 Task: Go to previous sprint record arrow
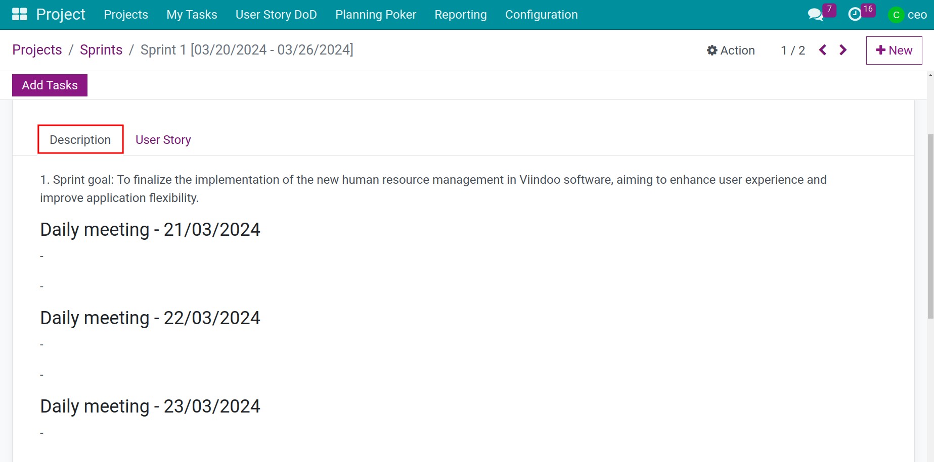tap(823, 50)
